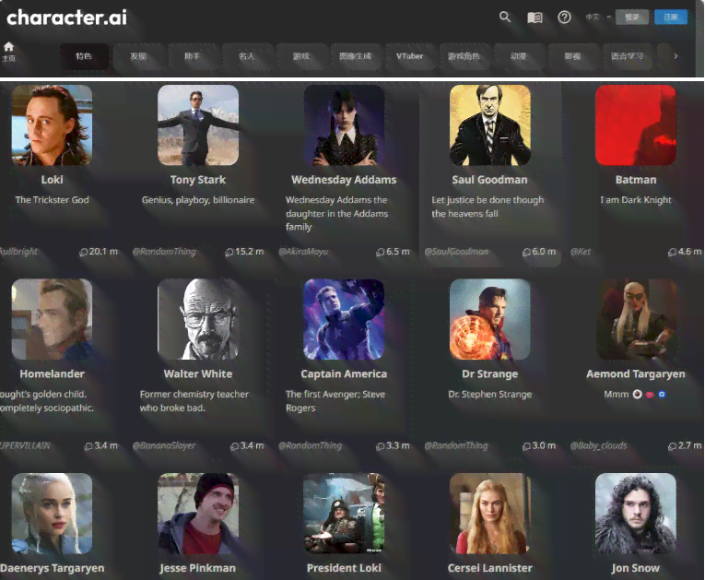Click the chat count icon beside 2.7 m
This screenshot has width=705, height=580.
pyautogui.click(x=672, y=446)
